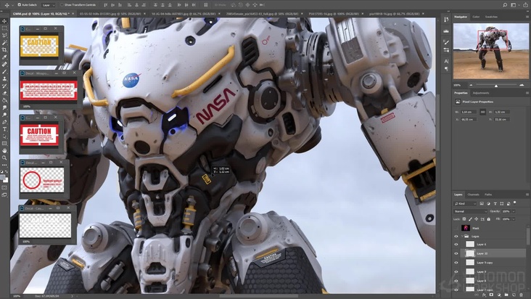Click the Share icon at top right
This screenshot has height=299, width=531.
point(526,5)
